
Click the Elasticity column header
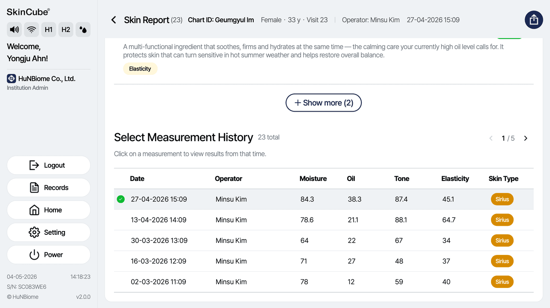(455, 178)
